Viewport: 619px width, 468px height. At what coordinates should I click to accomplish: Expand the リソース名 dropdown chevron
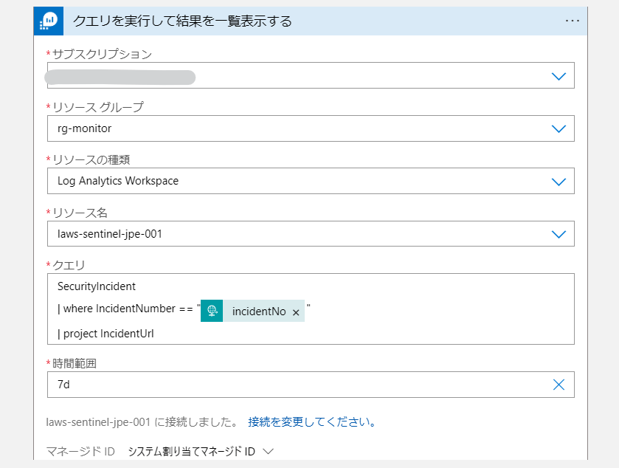(x=559, y=234)
